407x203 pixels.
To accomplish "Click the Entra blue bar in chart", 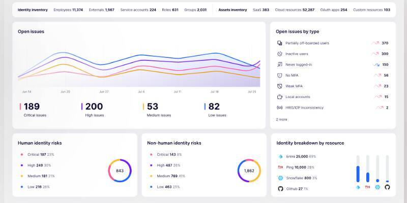I will (358, 174).
